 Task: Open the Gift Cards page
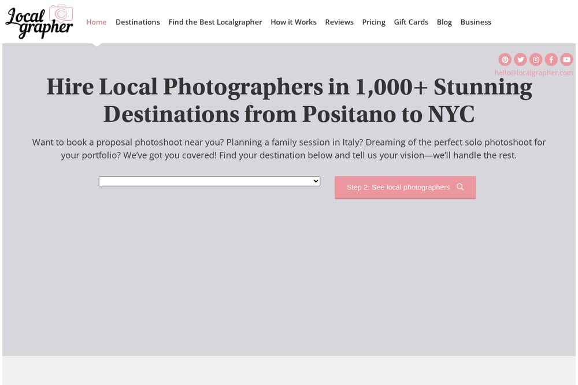click(x=411, y=22)
